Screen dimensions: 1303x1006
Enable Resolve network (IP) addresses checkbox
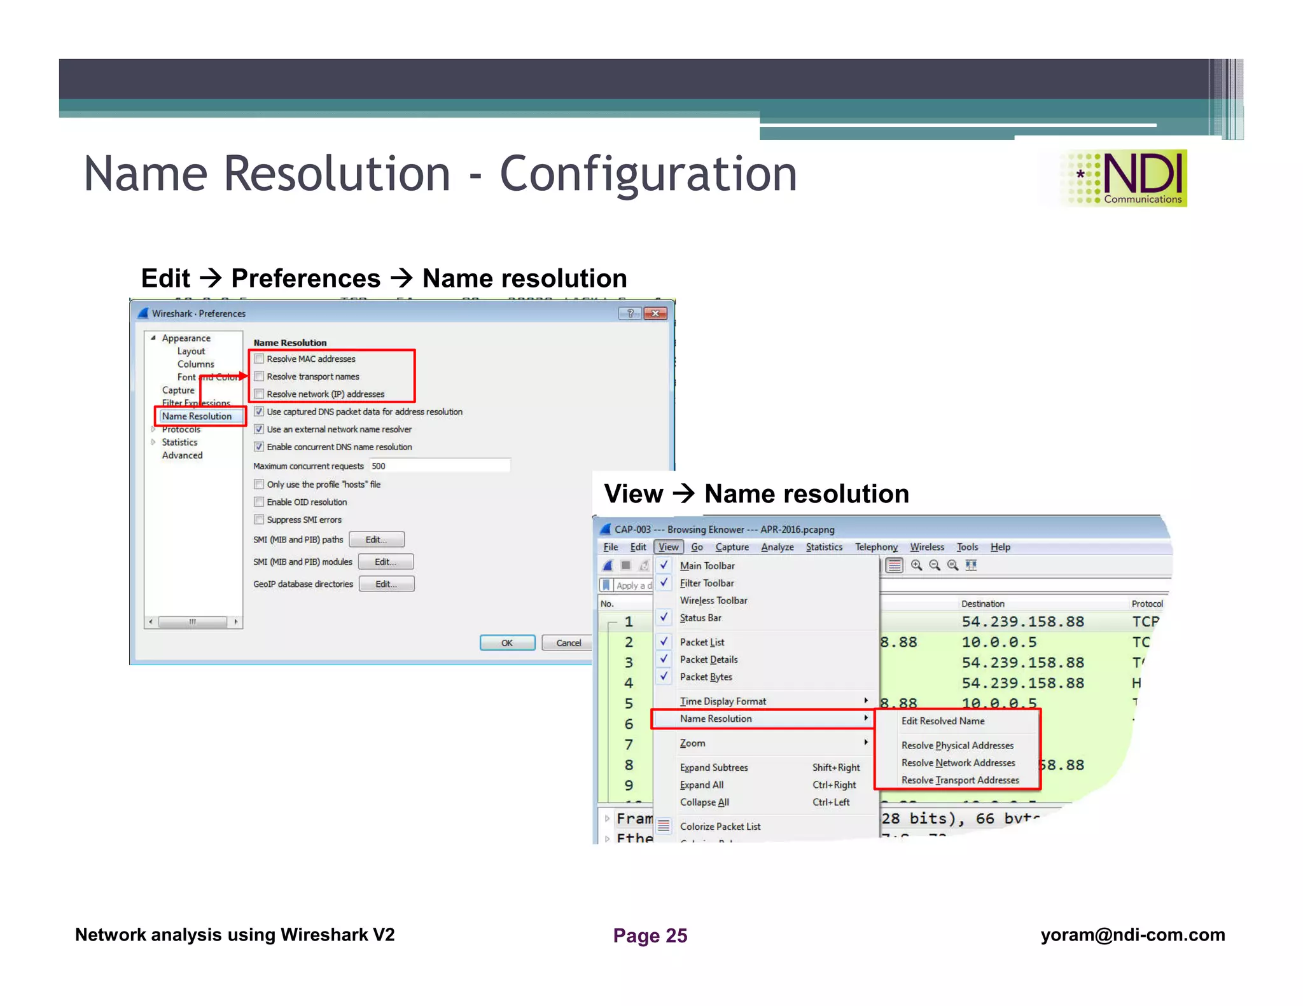coord(259,394)
